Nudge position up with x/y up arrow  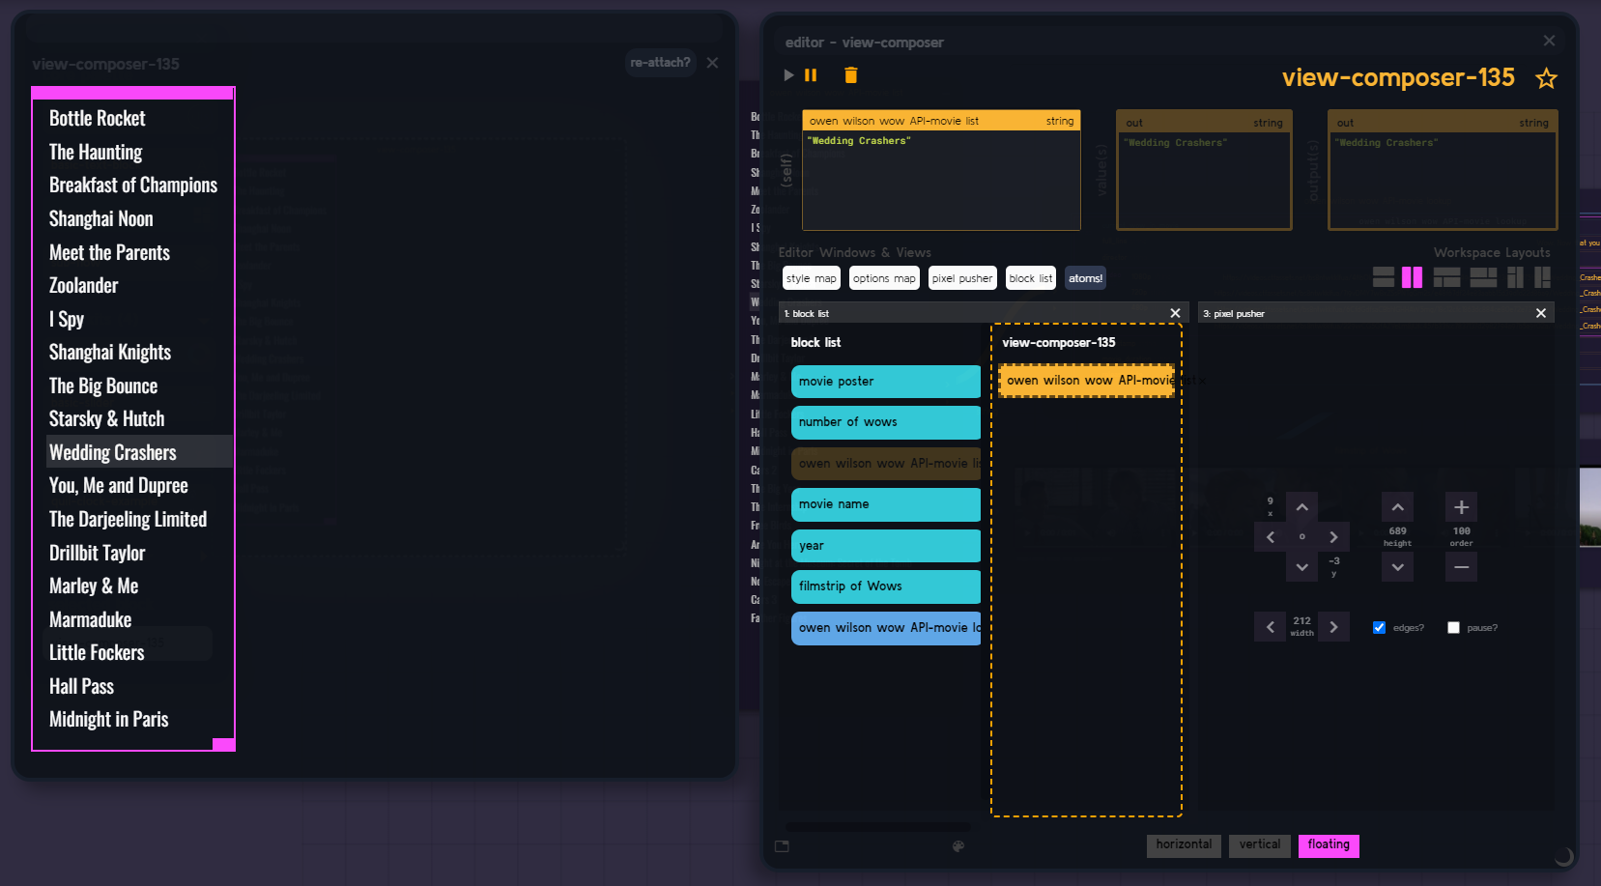[1302, 507]
